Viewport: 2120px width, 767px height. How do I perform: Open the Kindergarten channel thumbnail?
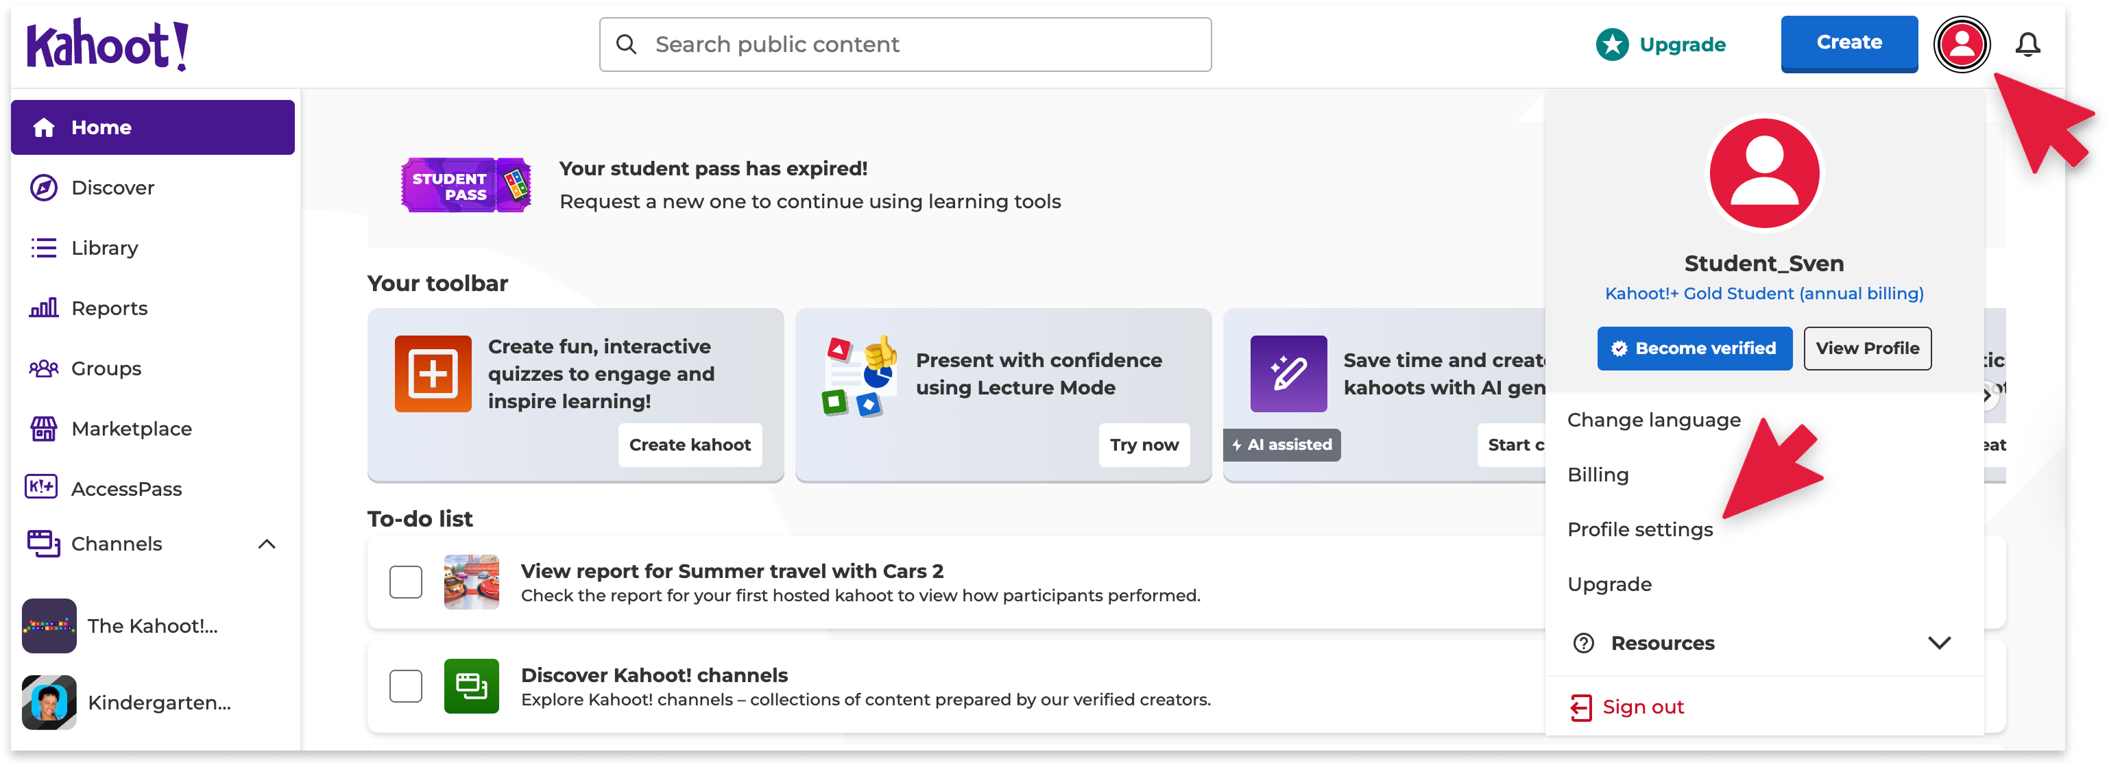pos(49,702)
